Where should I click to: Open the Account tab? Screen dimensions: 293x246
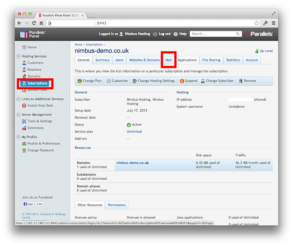[x=252, y=60]
